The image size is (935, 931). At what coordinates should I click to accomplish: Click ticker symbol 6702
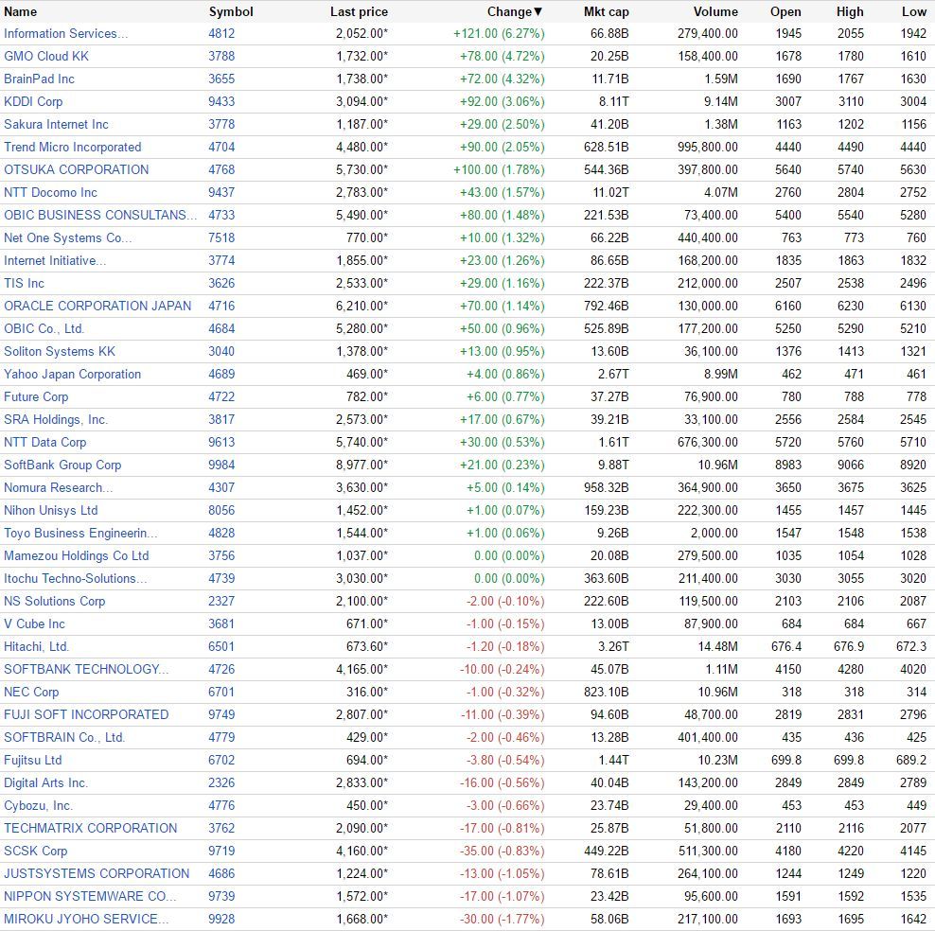pos(221,760)
